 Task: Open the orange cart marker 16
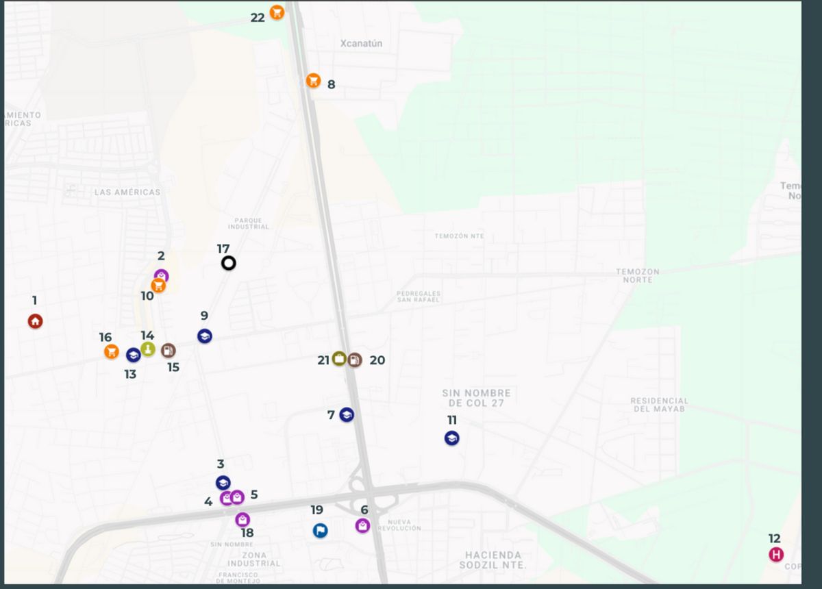tap(112, 351)
